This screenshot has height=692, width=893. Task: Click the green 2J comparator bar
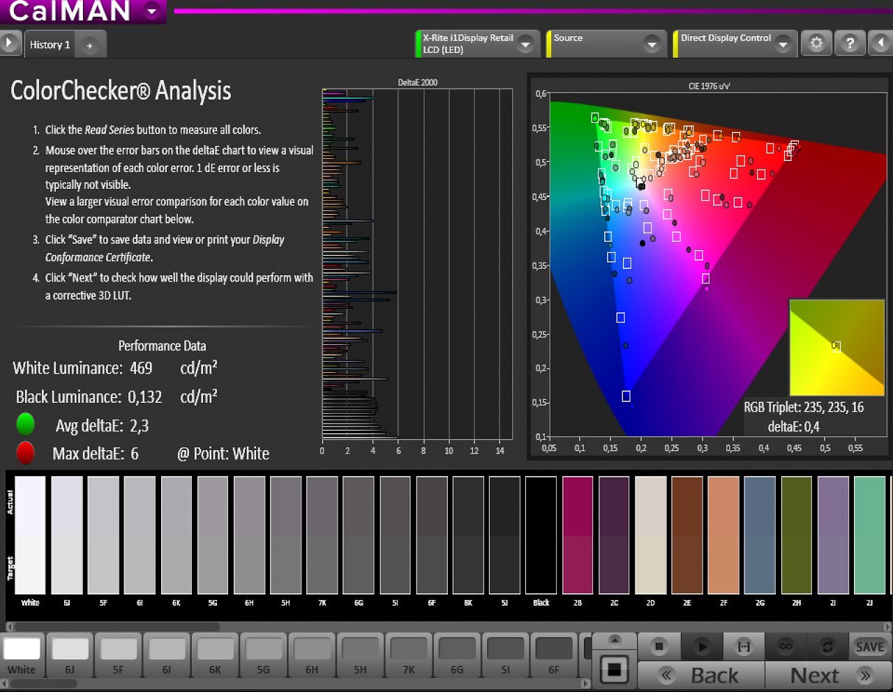(x=869, y=535)
